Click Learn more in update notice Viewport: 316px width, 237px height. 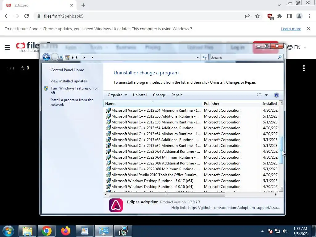[x=291, y=29]
